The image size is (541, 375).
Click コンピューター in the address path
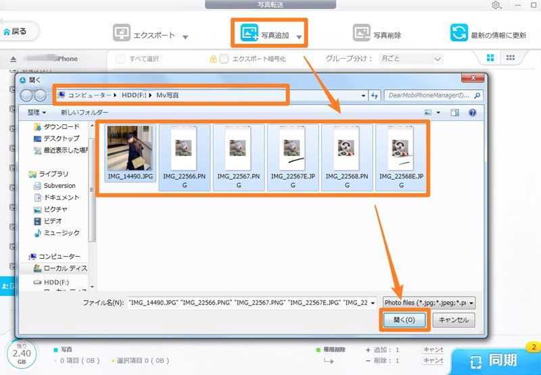[90, 95]
